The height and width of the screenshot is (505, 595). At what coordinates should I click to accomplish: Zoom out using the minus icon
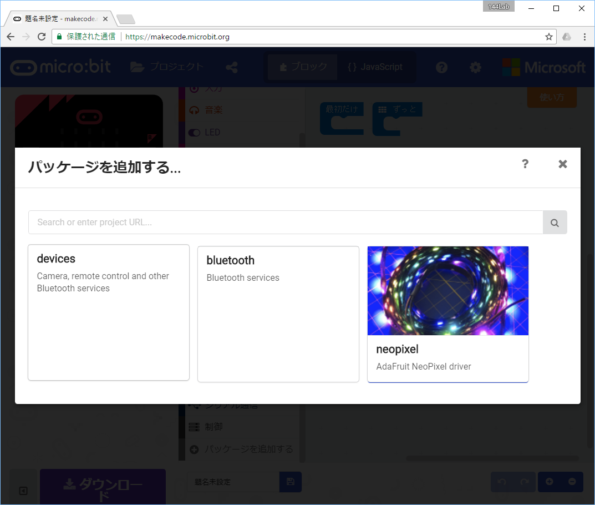(x=572, y=482)
